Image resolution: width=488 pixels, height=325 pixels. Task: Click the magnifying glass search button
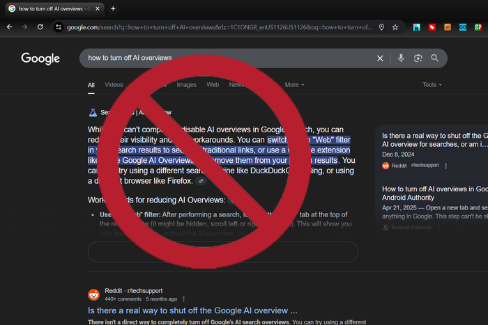pyautogui.click(x=435, y=58)
